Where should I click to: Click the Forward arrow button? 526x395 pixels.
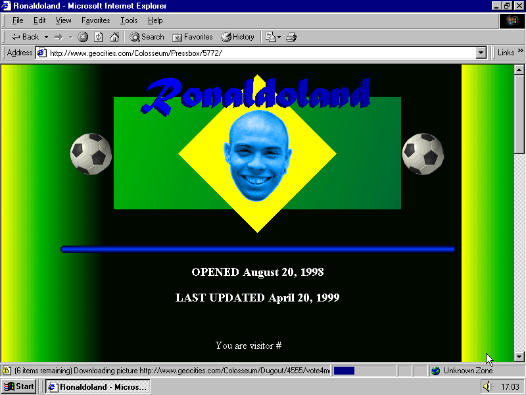[59, 37]
